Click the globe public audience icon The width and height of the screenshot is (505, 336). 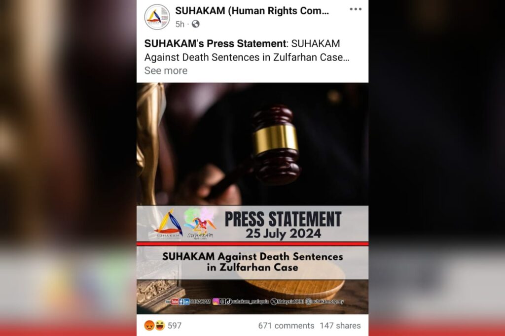pyautogui.click(x=195, y=24)
